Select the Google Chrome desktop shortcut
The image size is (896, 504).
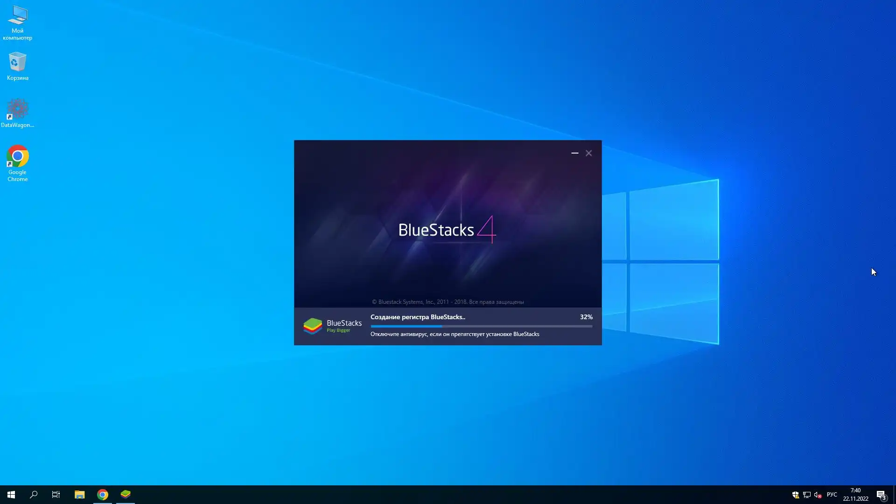[x=18, y=162]
